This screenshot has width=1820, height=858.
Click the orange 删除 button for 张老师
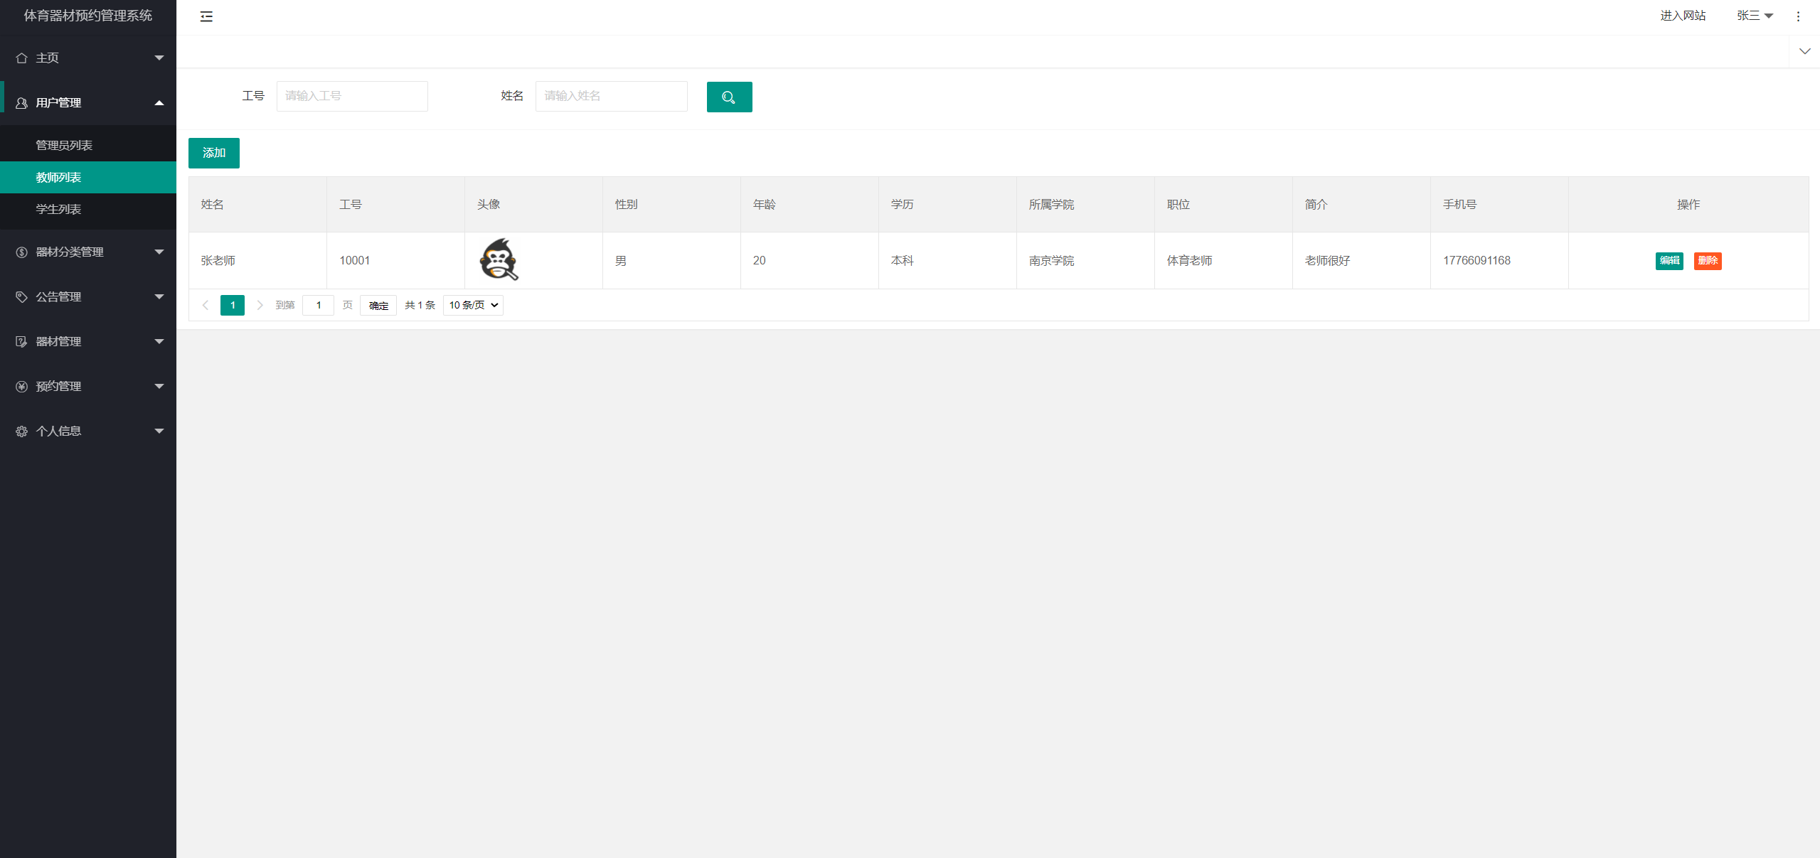click(x=1707, y=260)
